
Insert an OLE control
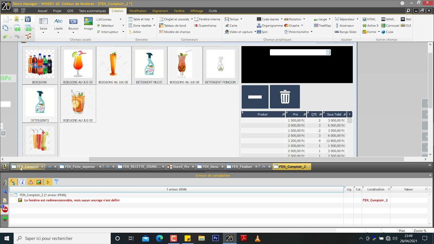click(x=406, y=25)
